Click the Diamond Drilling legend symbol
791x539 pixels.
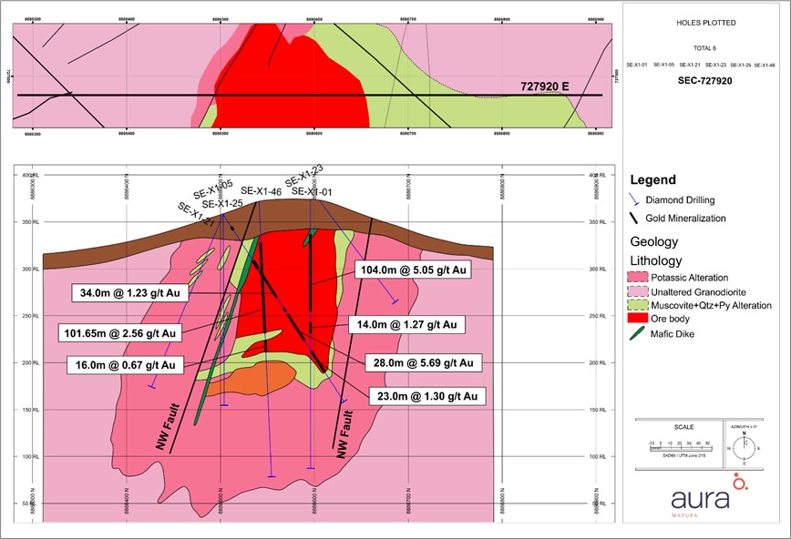641,202
